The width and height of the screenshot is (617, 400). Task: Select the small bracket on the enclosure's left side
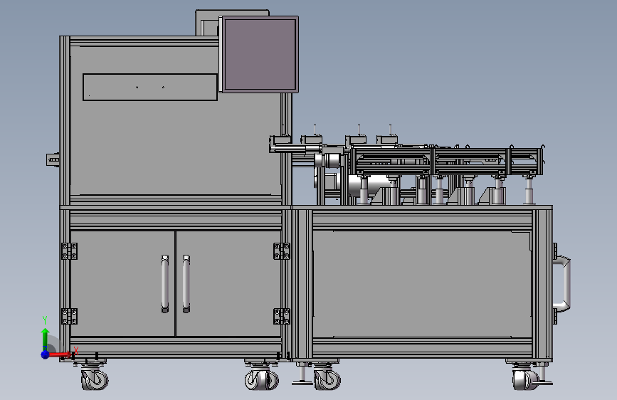coord(53,159)
